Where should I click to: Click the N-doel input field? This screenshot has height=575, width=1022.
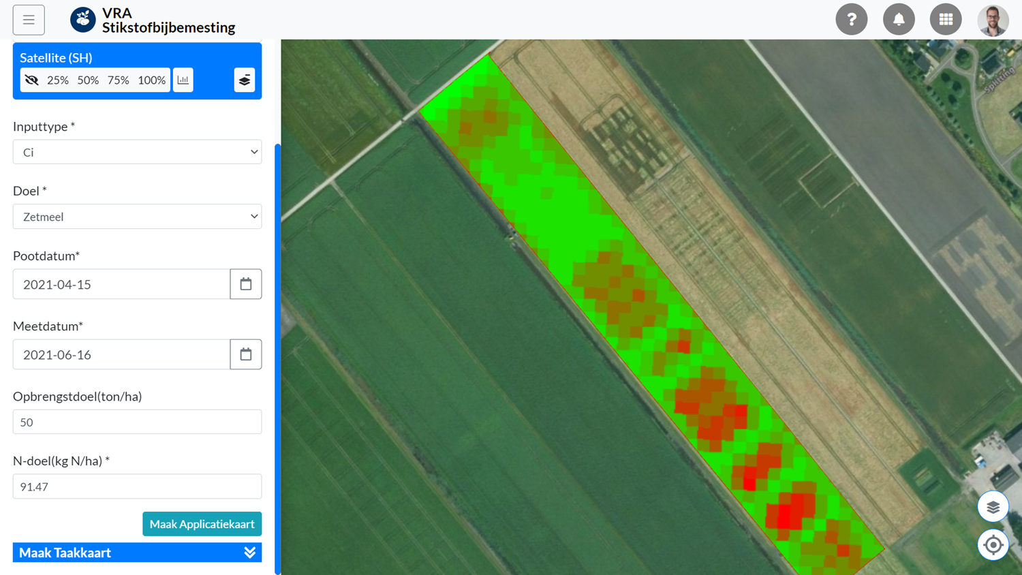coord(137,486)
